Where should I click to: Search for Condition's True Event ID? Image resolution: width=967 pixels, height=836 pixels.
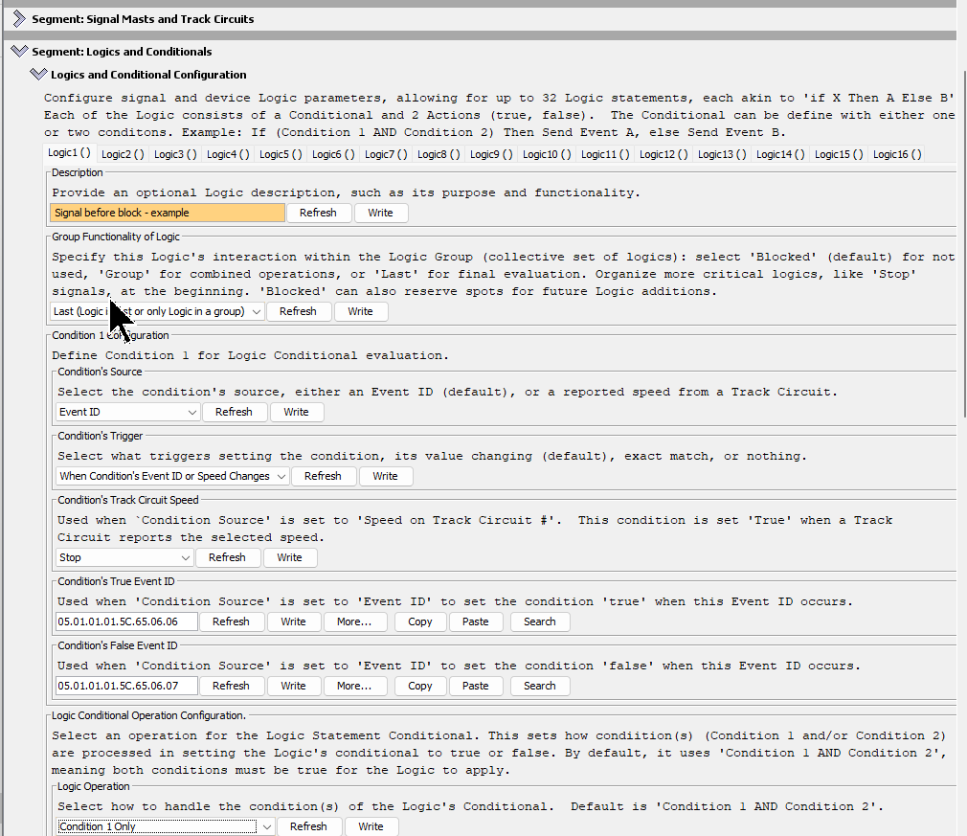pos(540,621)
